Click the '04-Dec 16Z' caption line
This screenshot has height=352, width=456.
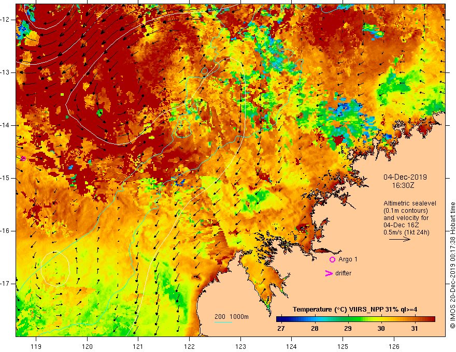(x=400, y=225)
